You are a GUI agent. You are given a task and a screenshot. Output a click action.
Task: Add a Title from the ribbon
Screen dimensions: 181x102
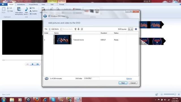pyautogui.click(x=32, y=8)
